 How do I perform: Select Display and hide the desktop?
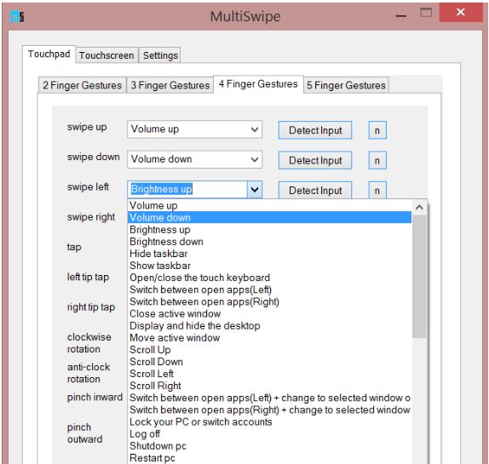point(270,326)
